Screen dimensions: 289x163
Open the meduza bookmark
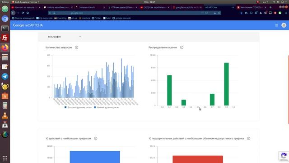click(x=84, y=18)
